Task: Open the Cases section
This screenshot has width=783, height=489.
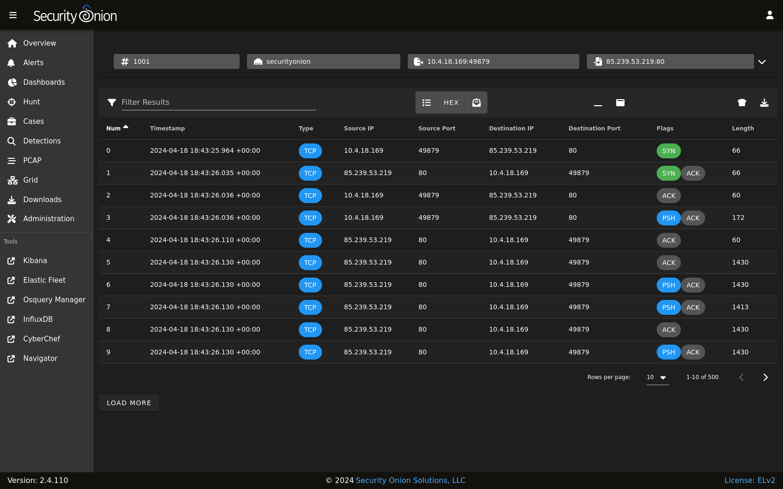Action: [x=47, y=122]
